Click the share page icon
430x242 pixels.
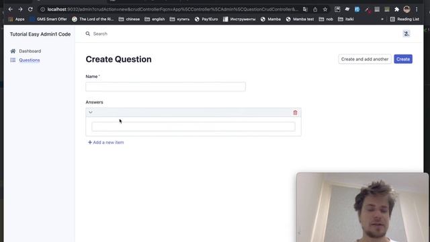click(315, 9)
